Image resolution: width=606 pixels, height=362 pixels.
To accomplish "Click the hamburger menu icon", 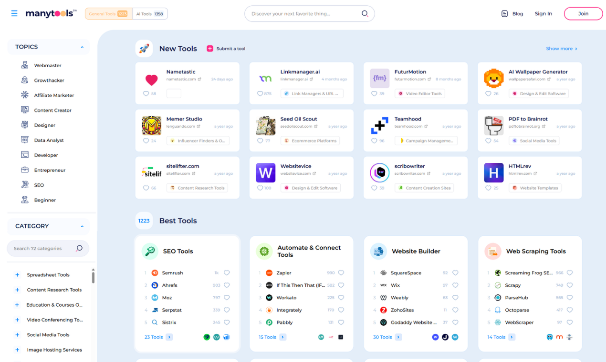I will point(14,13).
